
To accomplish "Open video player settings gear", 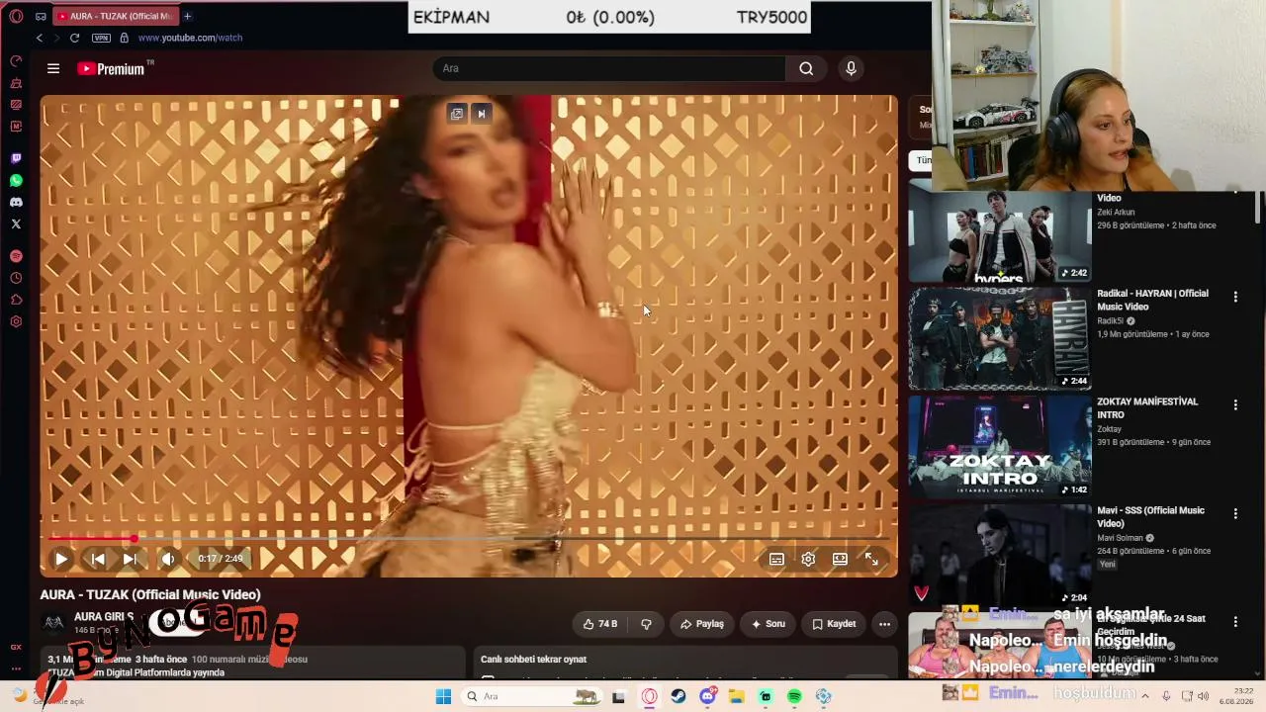I will click(808, 559).
